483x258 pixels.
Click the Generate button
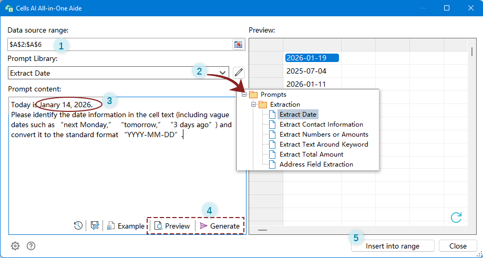click(220, 226)
